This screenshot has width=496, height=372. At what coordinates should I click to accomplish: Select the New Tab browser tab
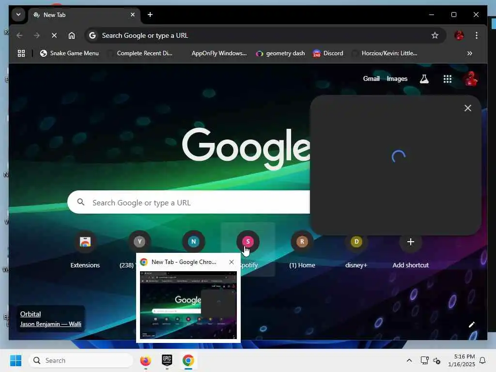[85, 15]
